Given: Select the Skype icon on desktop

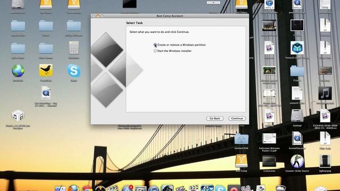Looking at the screenshot, I should click(x=74, y=71).
